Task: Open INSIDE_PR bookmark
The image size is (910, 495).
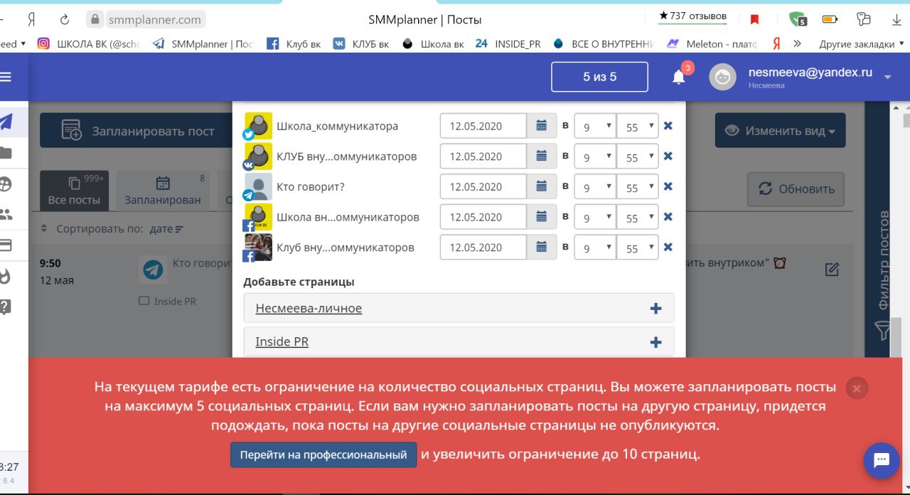Action: click(508, 43)
